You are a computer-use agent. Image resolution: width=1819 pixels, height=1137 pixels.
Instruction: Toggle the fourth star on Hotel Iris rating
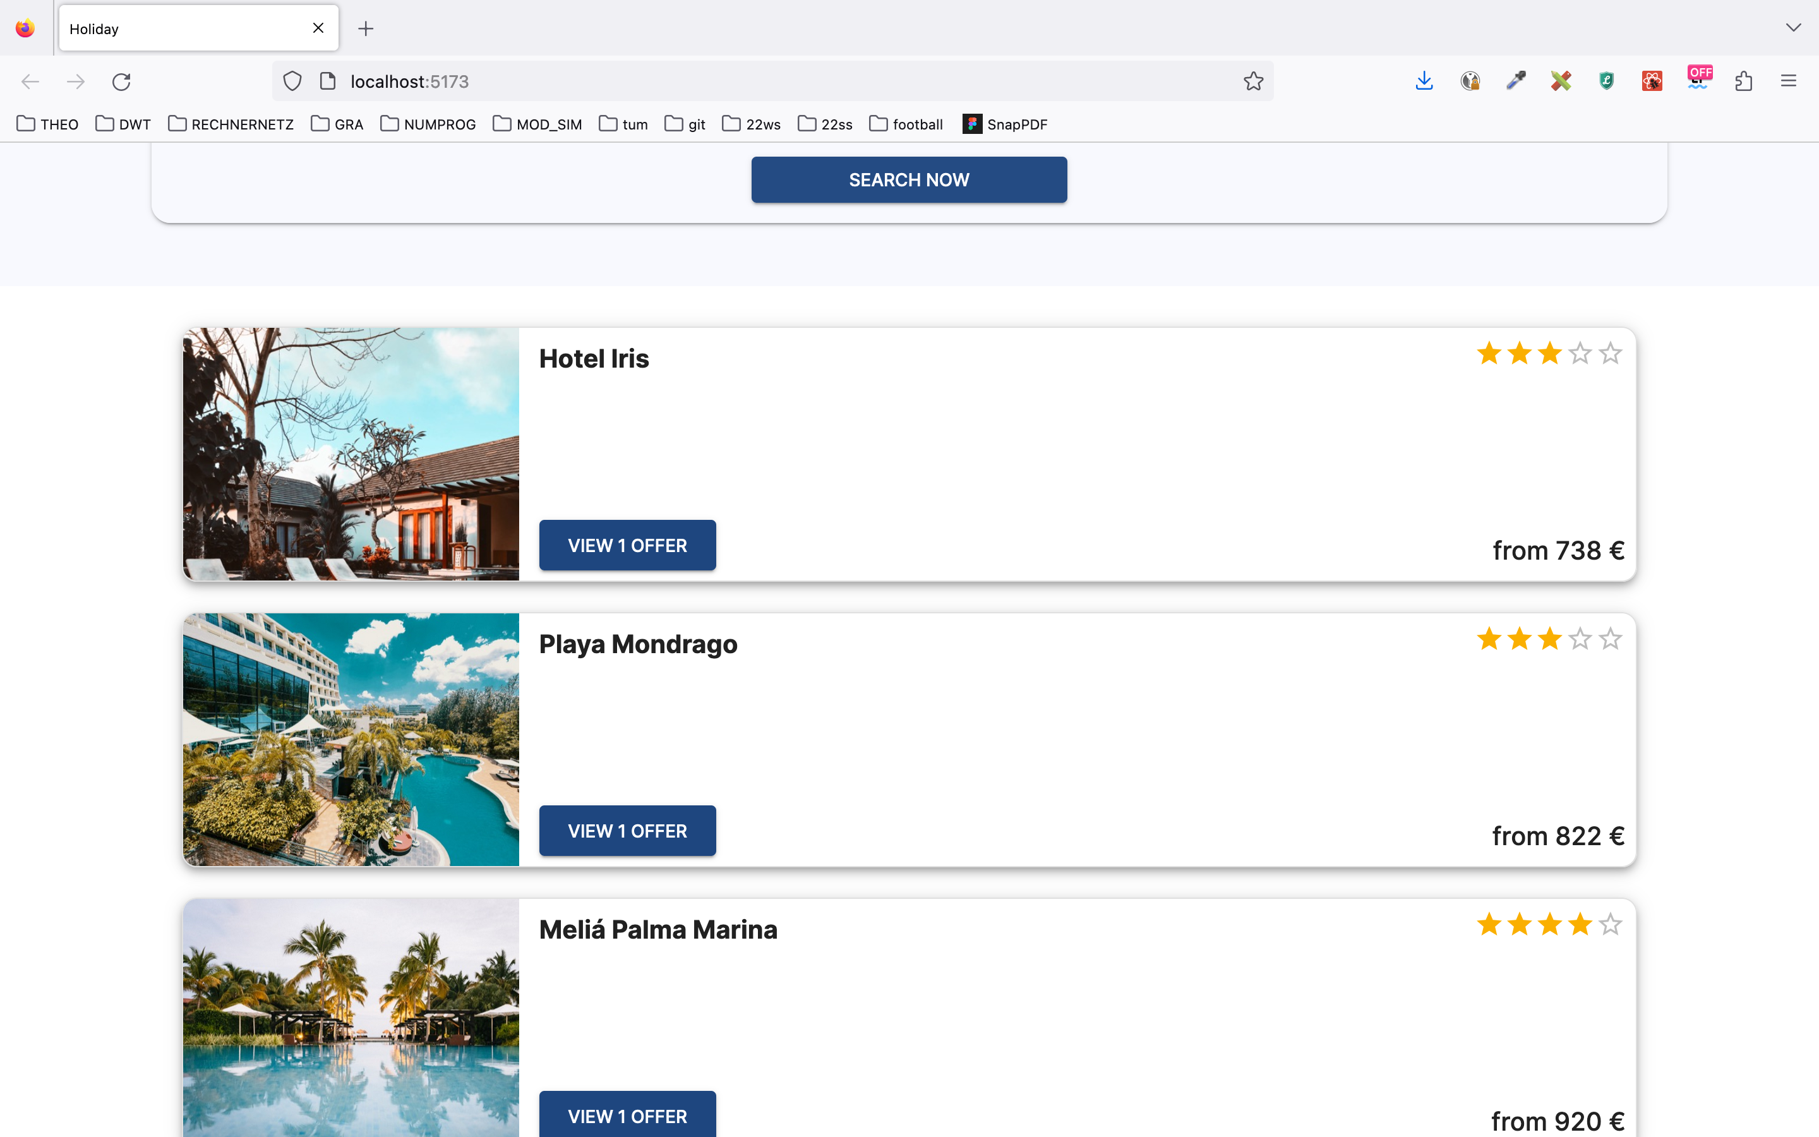click(x=1580, y=352)
